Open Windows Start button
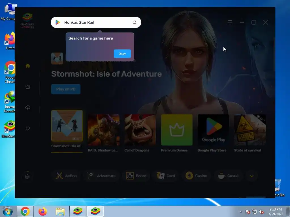 click(x=8, y=211)
